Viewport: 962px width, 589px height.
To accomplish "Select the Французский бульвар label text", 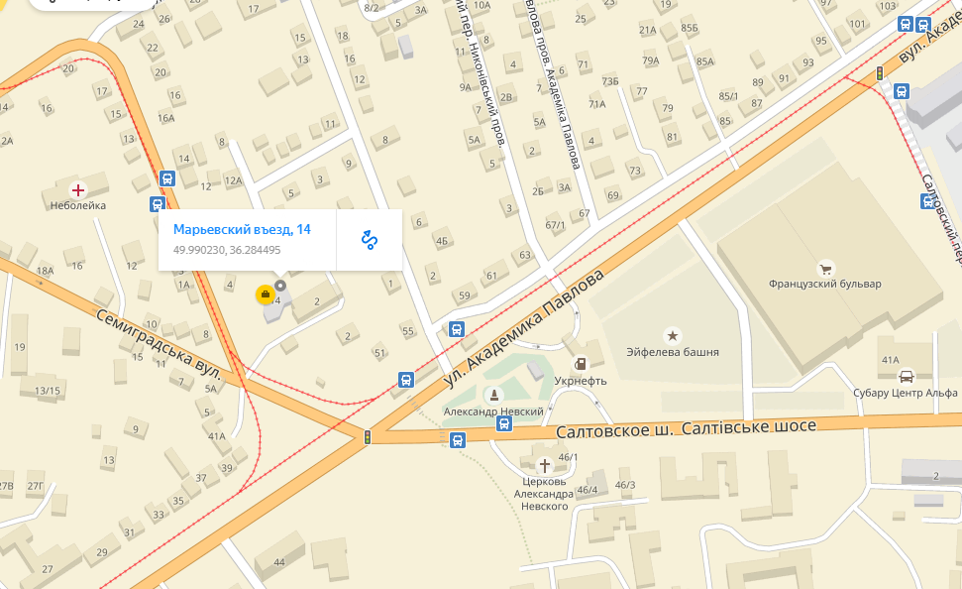I will [x=825, y=284].
